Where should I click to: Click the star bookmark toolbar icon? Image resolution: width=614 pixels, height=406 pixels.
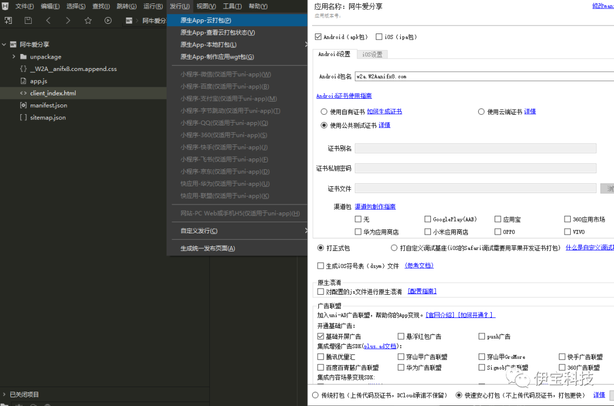click(x=88, y=20)
